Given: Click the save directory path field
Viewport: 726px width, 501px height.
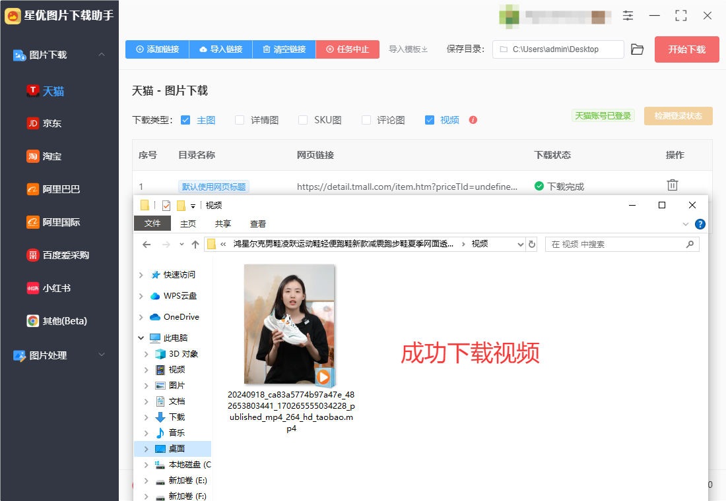Looking at the screenshot, I should [558, 49].
